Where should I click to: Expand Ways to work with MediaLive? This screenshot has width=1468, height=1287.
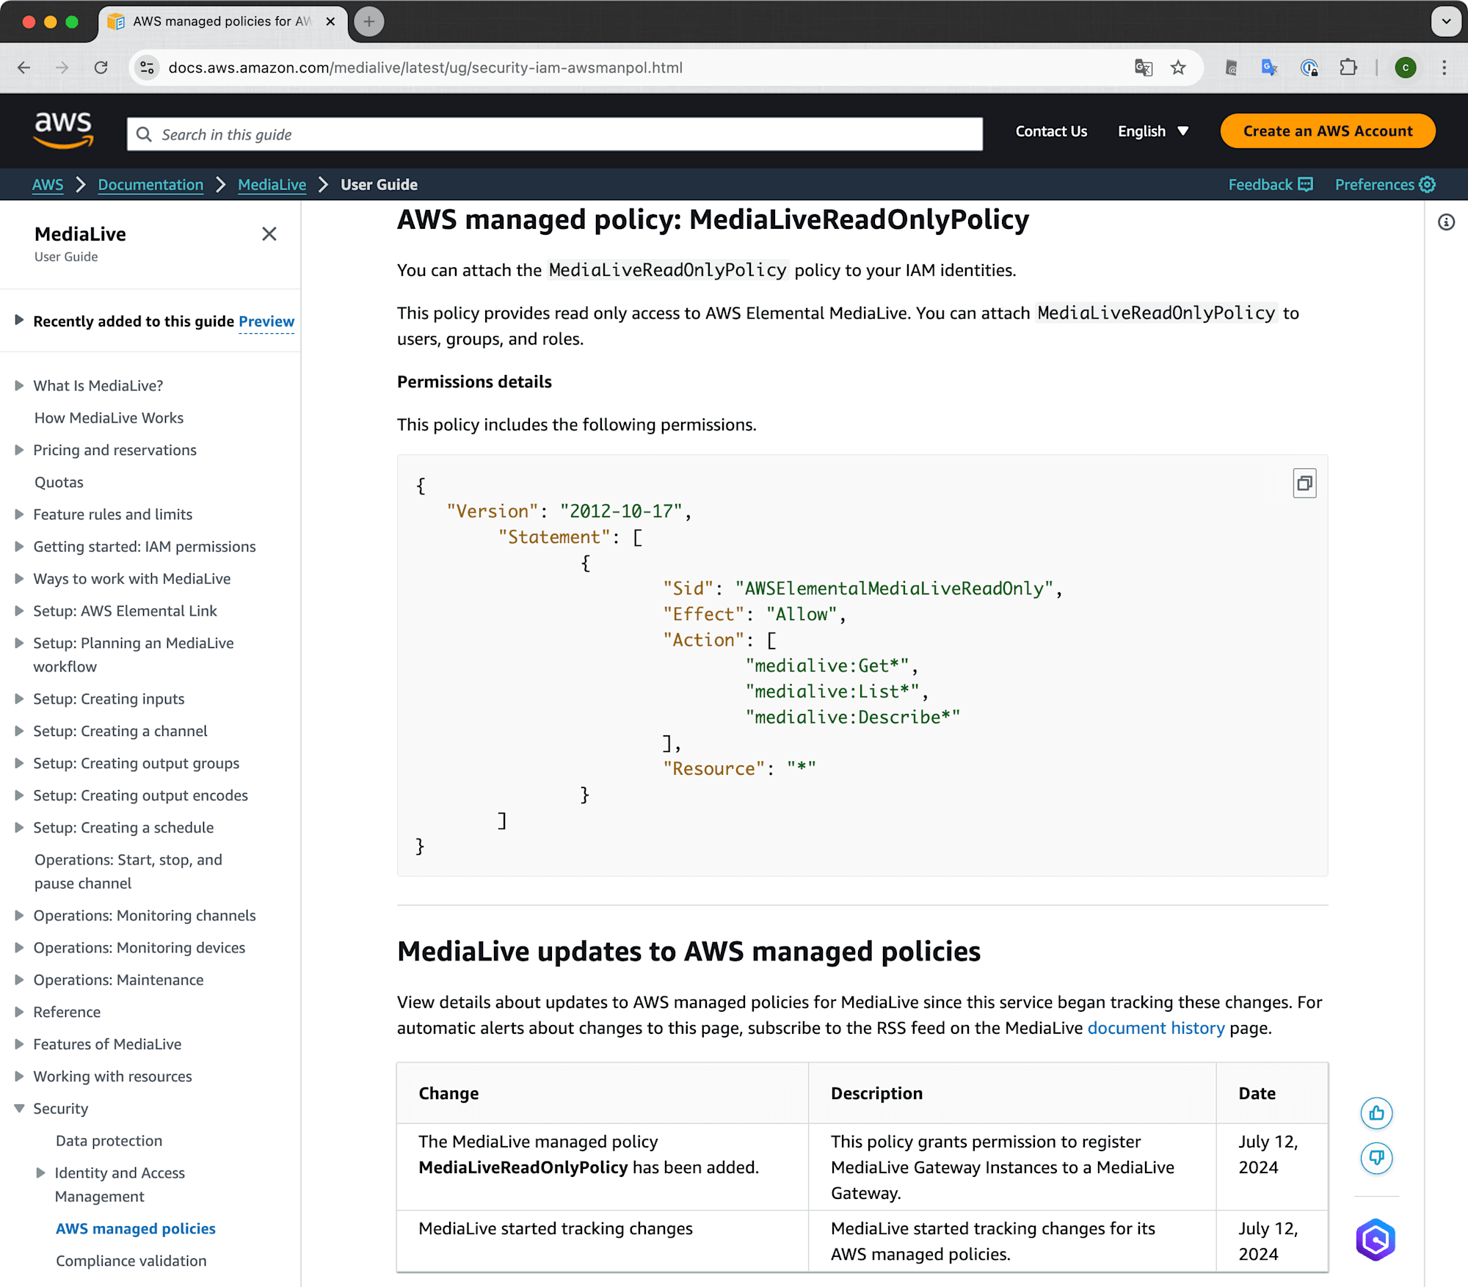click(19, 579)
